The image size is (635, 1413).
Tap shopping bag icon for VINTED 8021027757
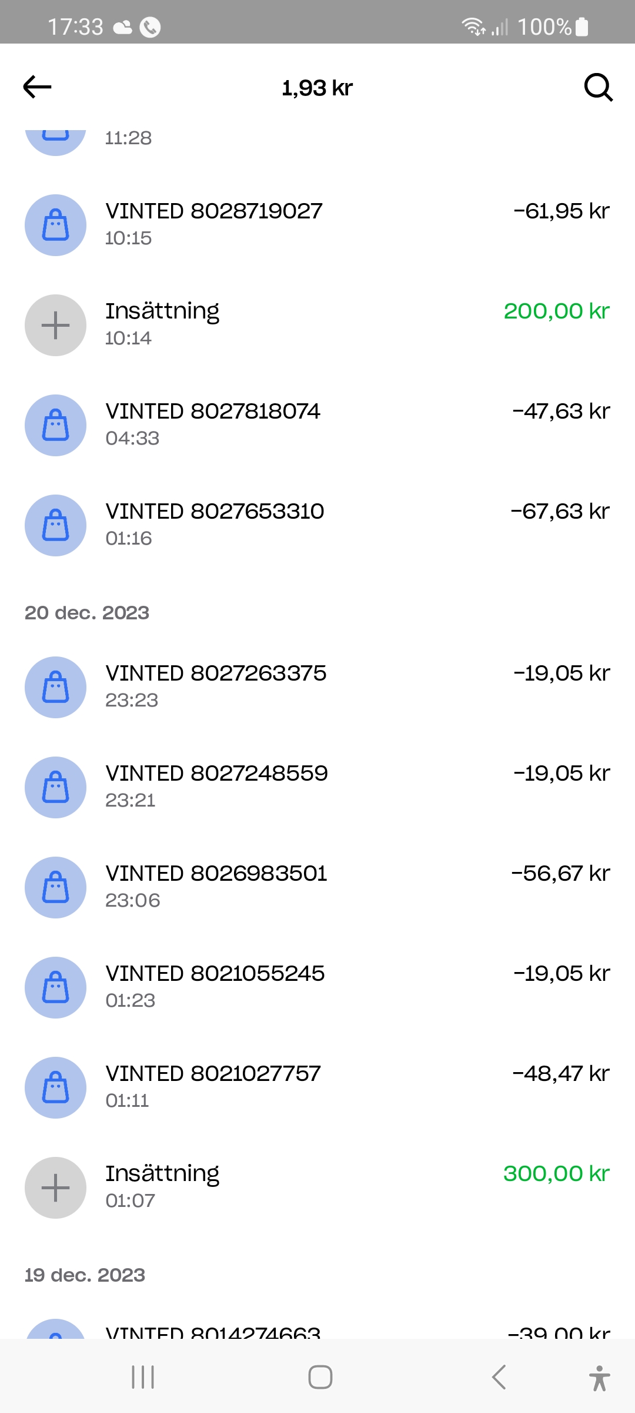pyautogui.click(x=56, y=1087)
